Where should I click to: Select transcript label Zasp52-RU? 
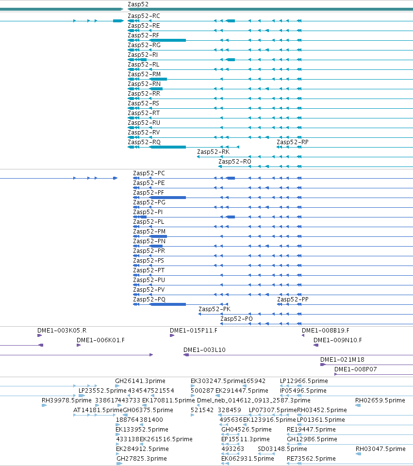144,123
